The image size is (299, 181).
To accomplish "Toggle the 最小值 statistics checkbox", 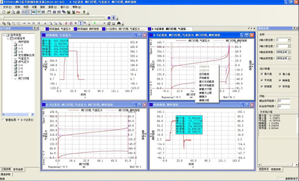I will 280,74.
